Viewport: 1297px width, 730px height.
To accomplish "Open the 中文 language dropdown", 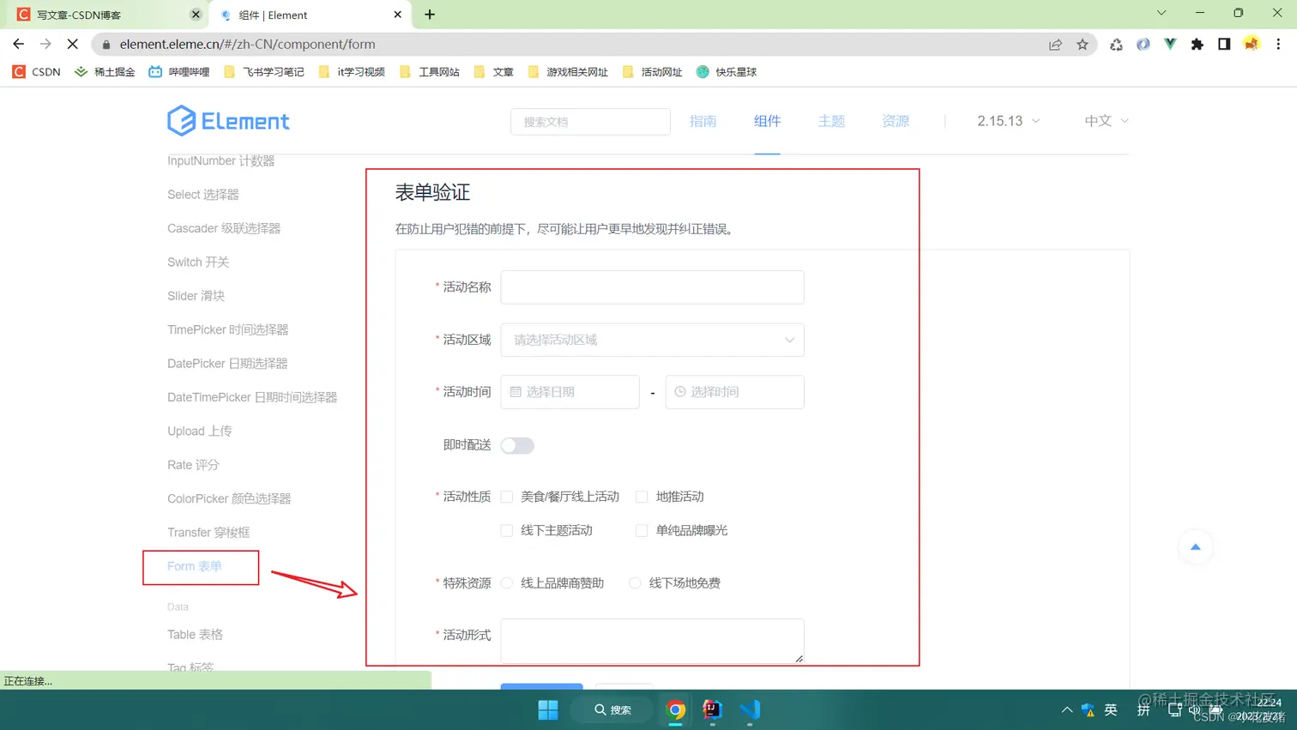I will point(1104,121).
